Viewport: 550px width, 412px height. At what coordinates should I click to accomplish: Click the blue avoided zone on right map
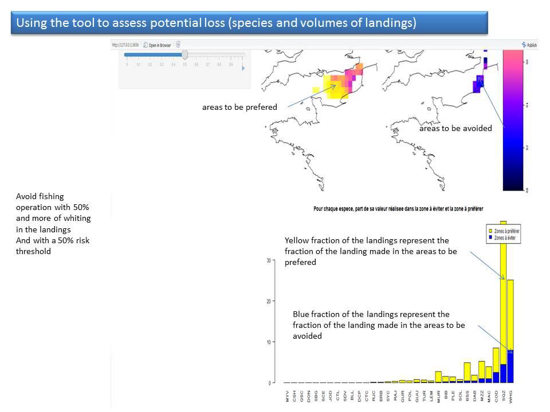[x=478, y=84]
